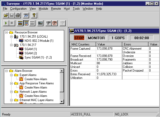Click the 00:02:00 elapsed time box
160x117 pixels.
tap(142, 38)
